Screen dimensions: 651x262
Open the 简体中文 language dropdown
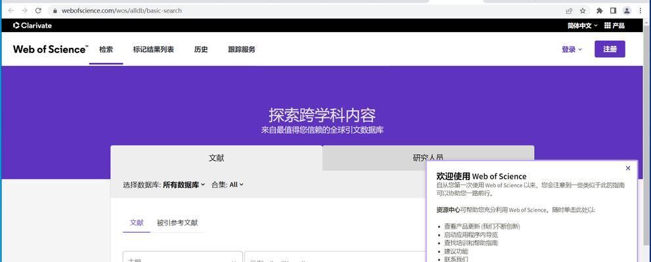click(x=582, y=26)
